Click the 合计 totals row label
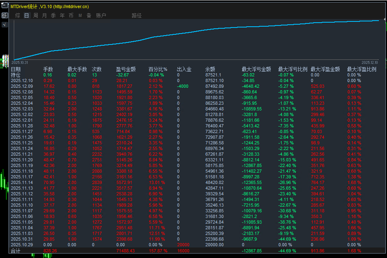387x258 pixels. coord(15,251)
